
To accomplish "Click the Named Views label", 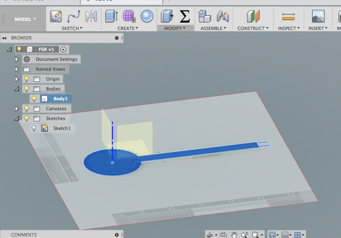I will (x=50, y=69).
